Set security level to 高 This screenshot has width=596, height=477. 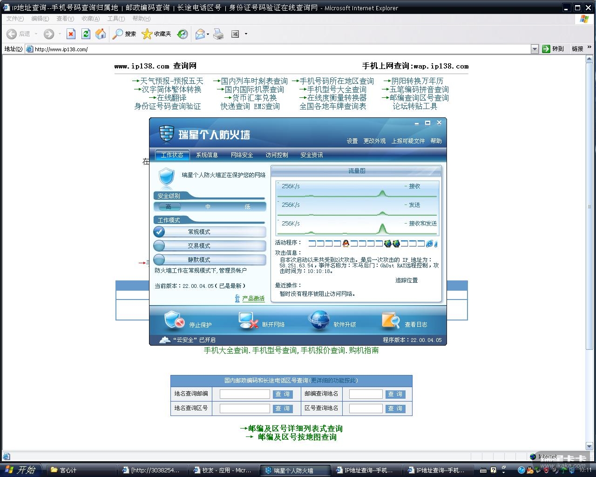click(169, 207)
